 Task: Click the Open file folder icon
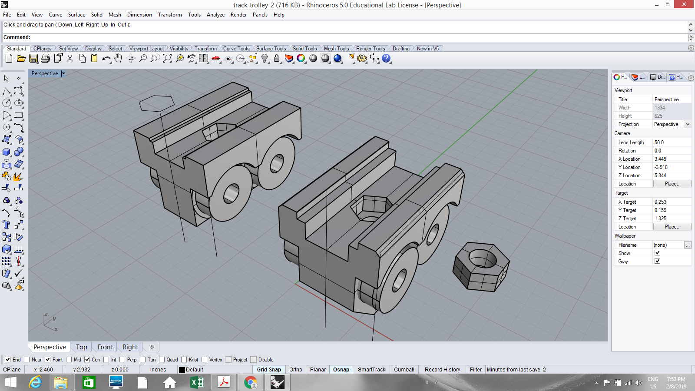tap(21, 58)
